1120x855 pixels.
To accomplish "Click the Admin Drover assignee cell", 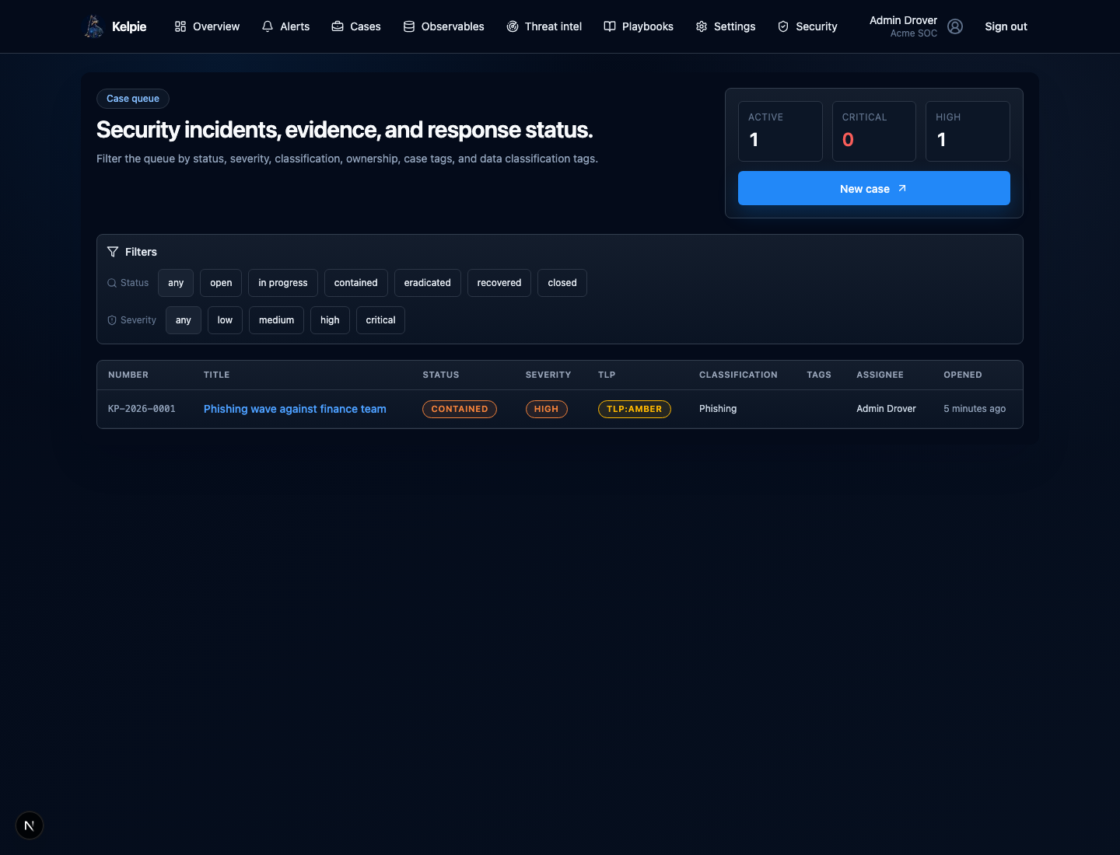I will tap(886, 409).
